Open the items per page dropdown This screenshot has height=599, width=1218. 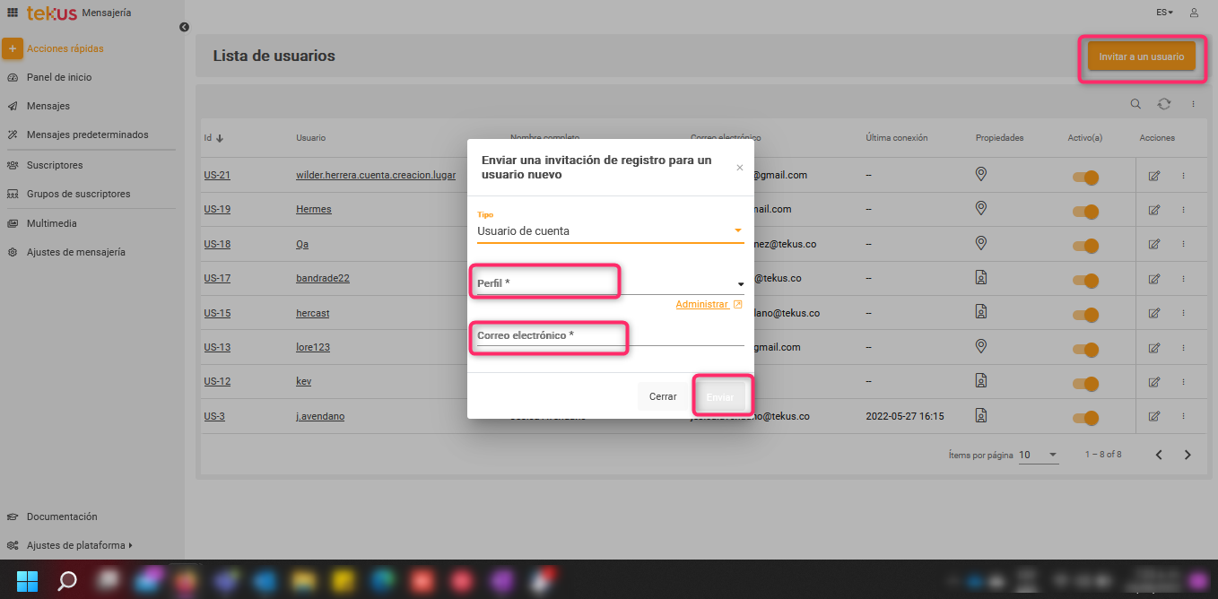click(1039, 455)
